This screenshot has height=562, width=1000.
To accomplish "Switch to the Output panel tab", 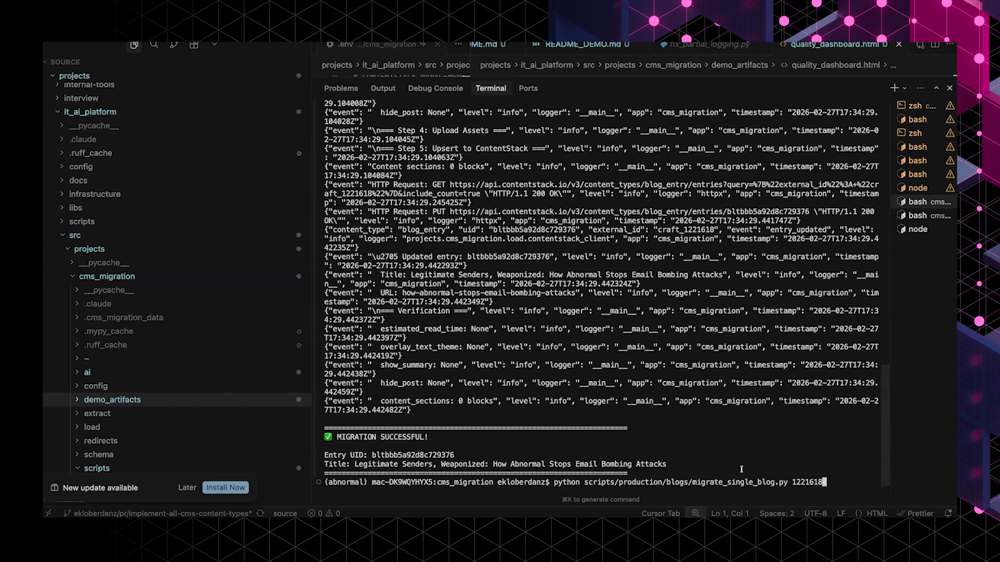I will pos(383,88).
